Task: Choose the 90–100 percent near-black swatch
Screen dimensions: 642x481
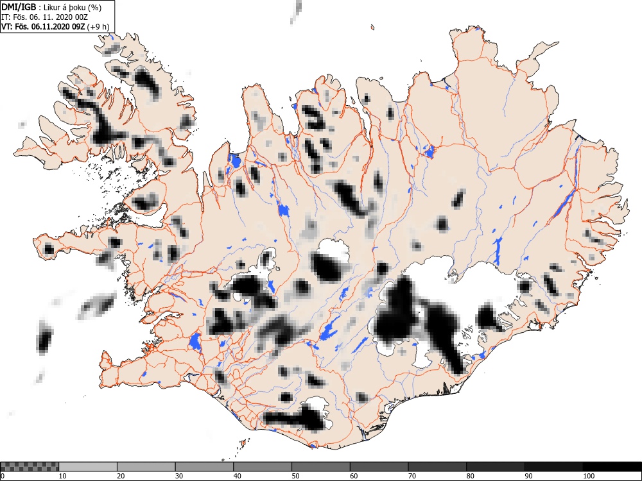Action: (553, 467)
